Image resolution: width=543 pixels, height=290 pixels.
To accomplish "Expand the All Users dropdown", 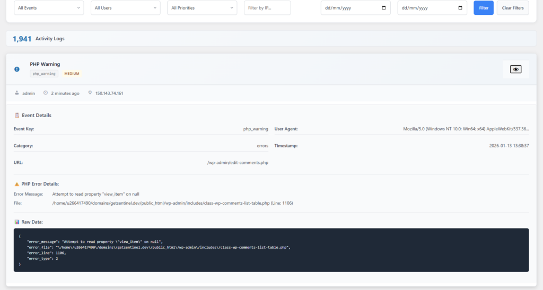I will pos(125,8).
